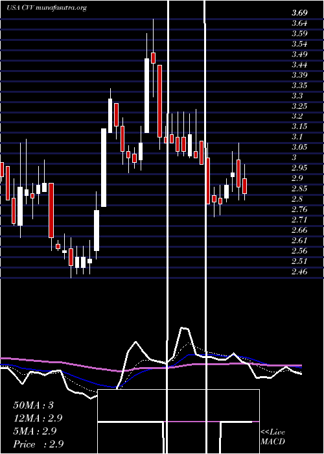Select the 2.46 price axis label
The image size is (324, 454).
(299, 272)
